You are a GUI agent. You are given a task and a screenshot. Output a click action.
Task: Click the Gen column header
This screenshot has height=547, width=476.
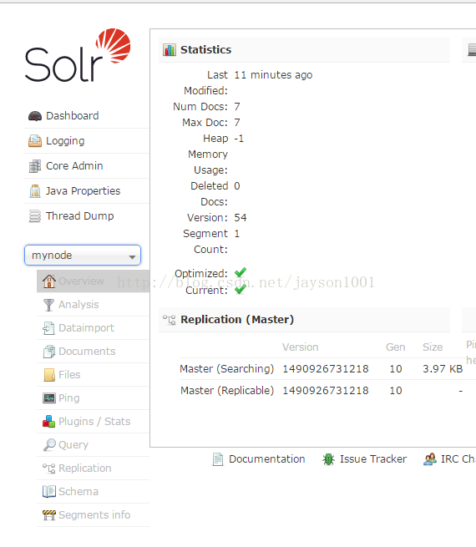396,347
